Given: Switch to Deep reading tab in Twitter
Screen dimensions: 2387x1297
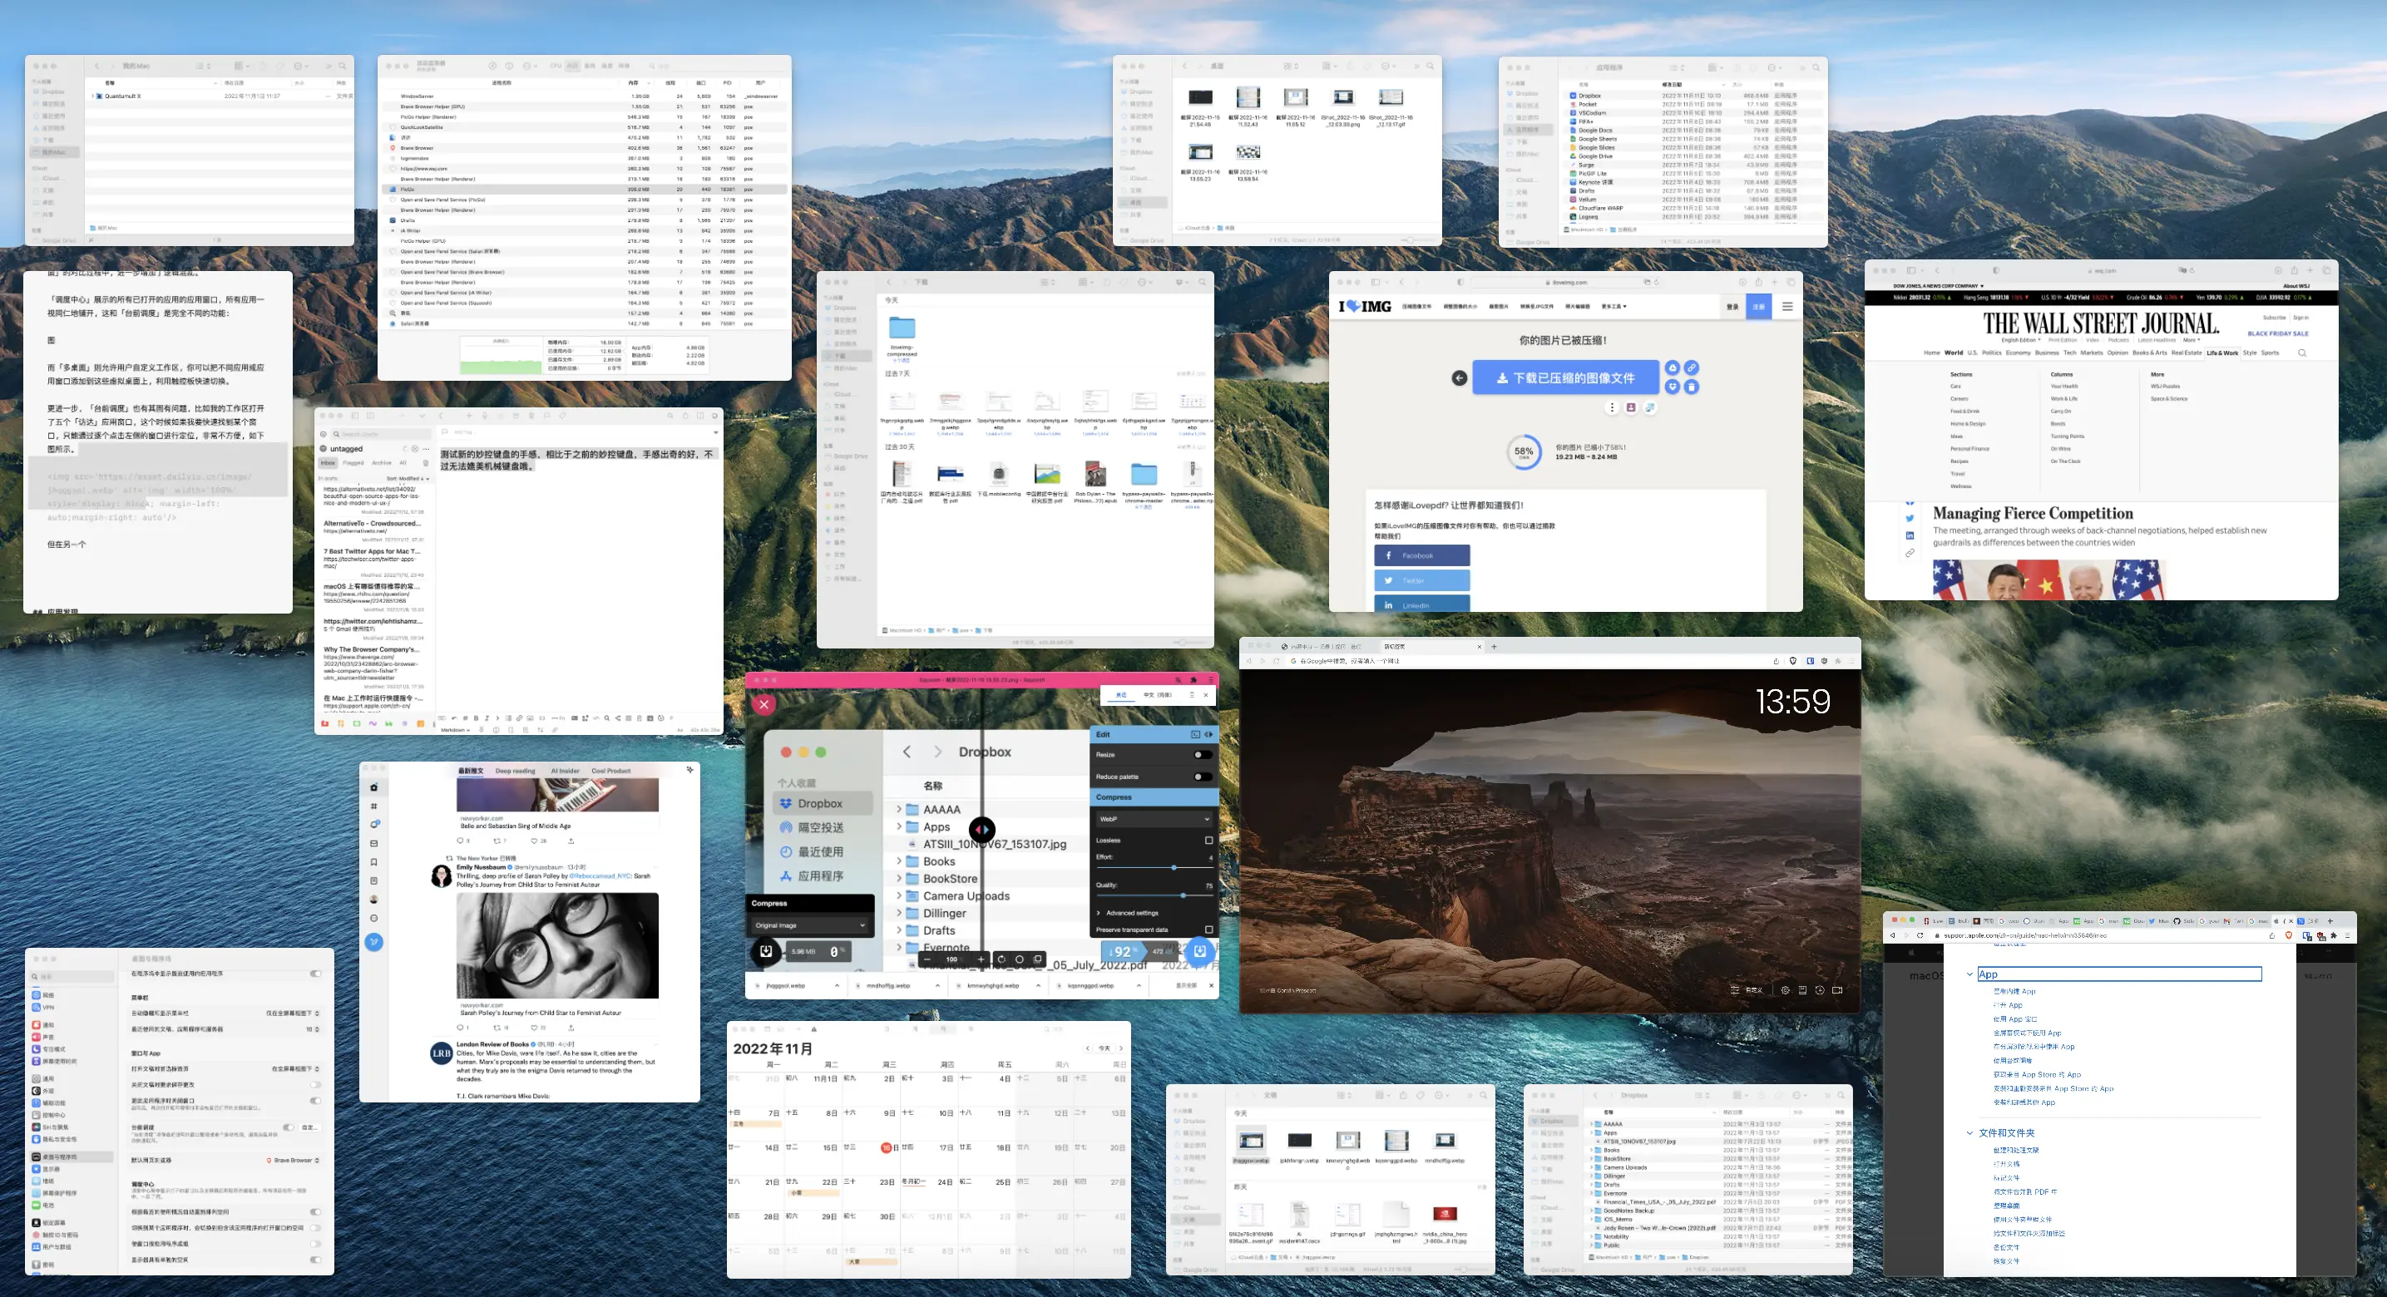Looking at the screenshot, I should coord(515,771).
